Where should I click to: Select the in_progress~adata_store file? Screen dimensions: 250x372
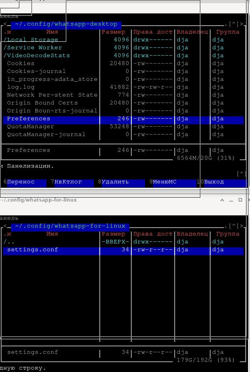[123, 79]
